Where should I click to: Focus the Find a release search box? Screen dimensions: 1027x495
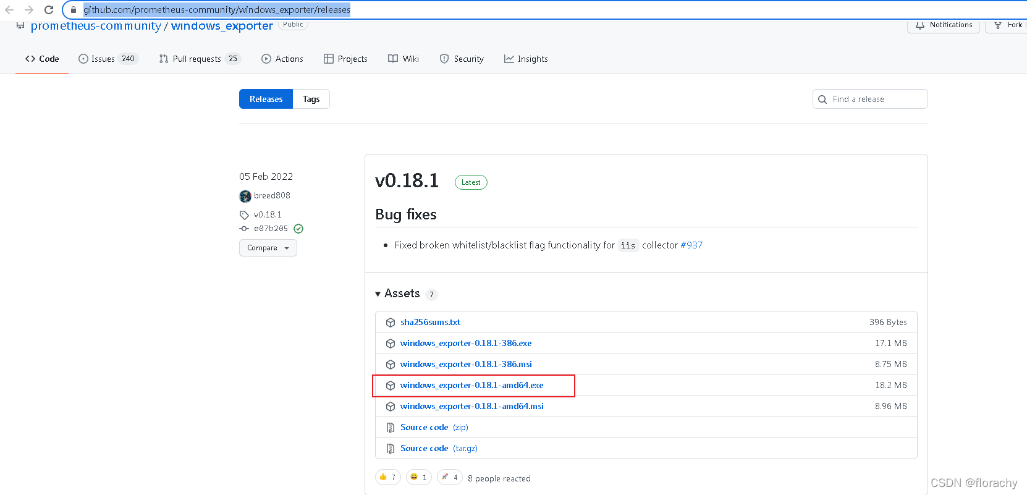[870, 99]
